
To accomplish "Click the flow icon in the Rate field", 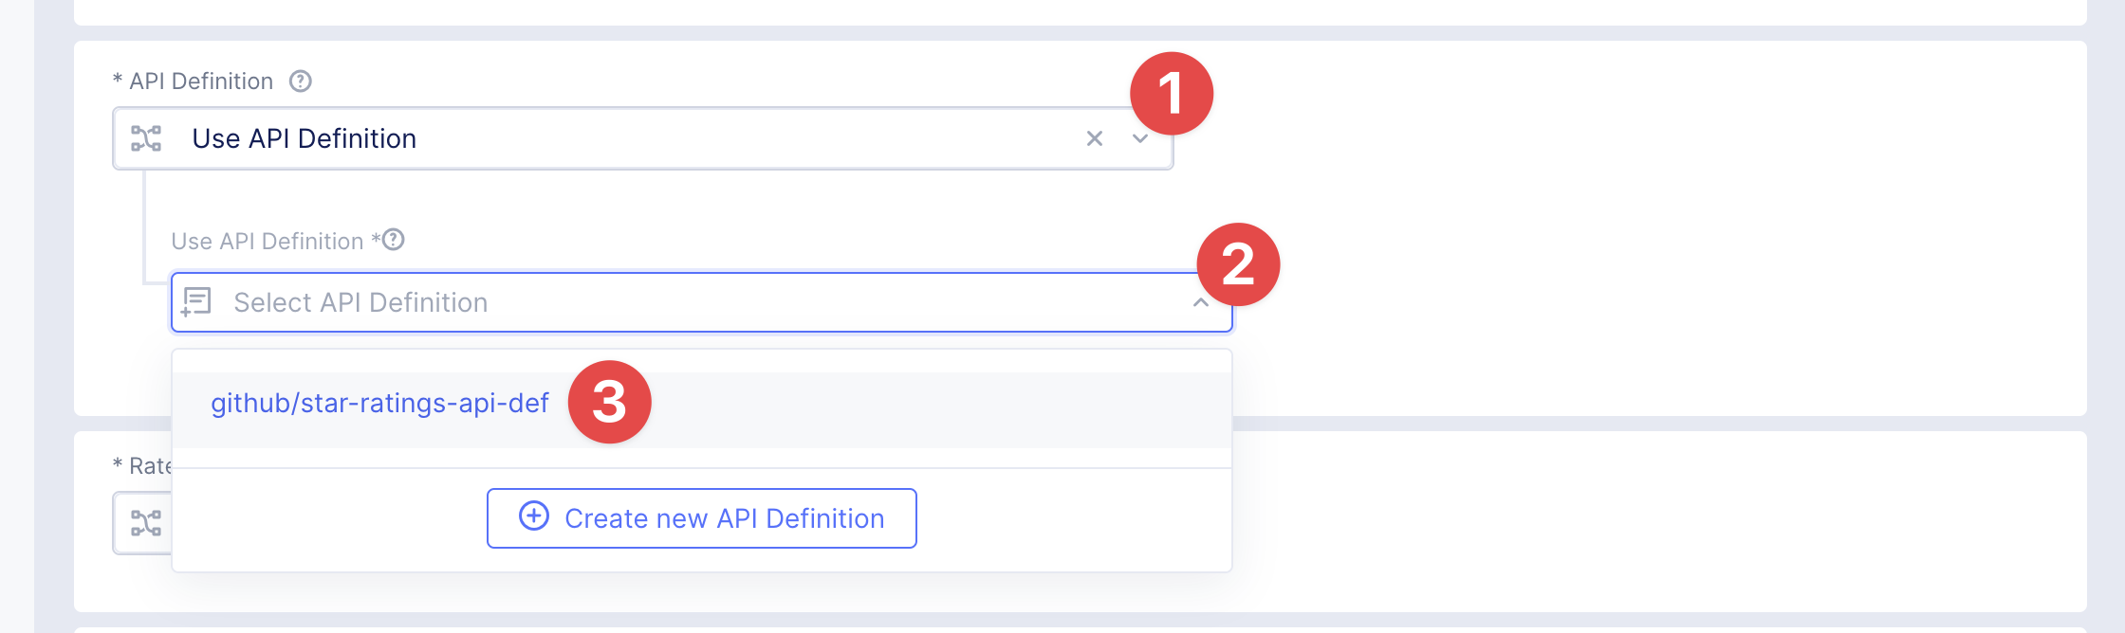I will tap(146, 523).
